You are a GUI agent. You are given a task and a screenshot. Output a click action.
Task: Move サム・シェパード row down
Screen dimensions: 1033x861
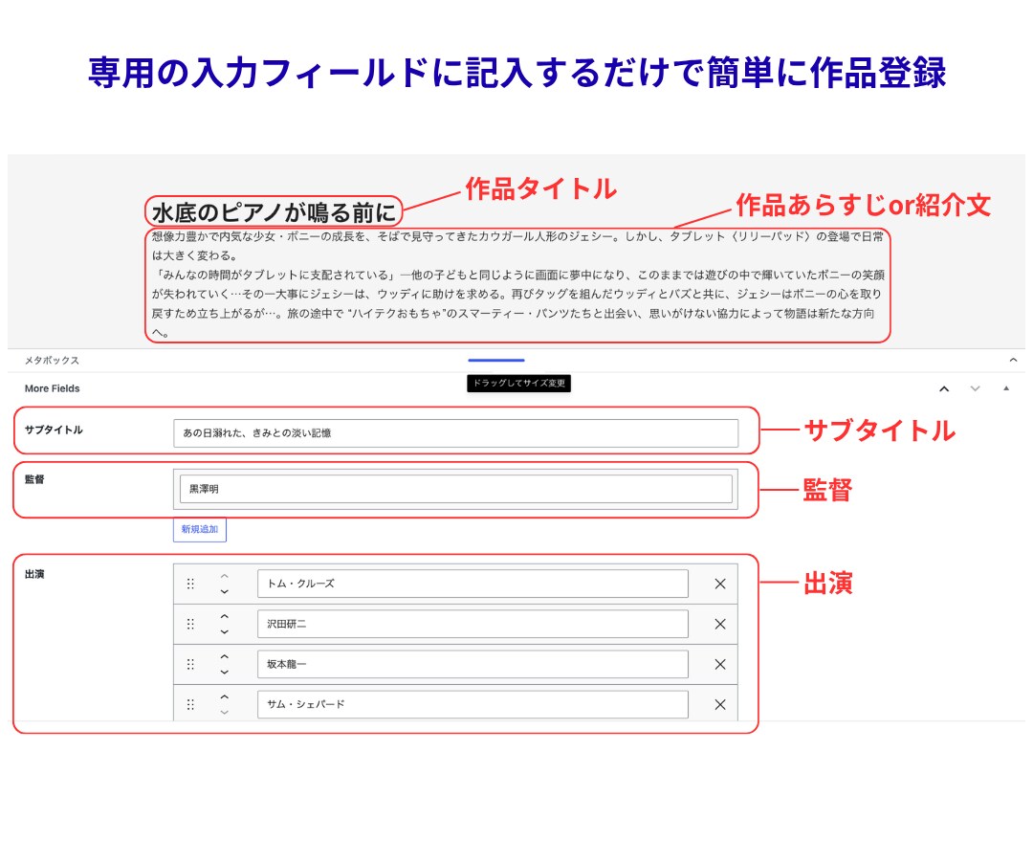coord(225,712)
